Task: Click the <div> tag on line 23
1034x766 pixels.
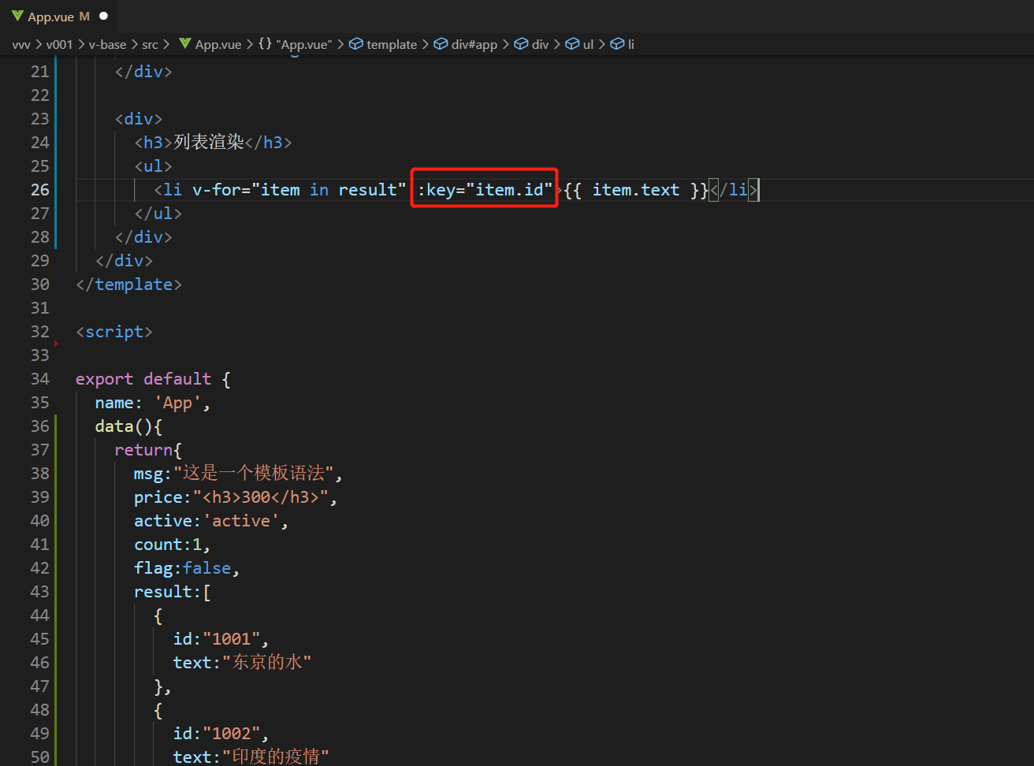Action: [139, 119]
